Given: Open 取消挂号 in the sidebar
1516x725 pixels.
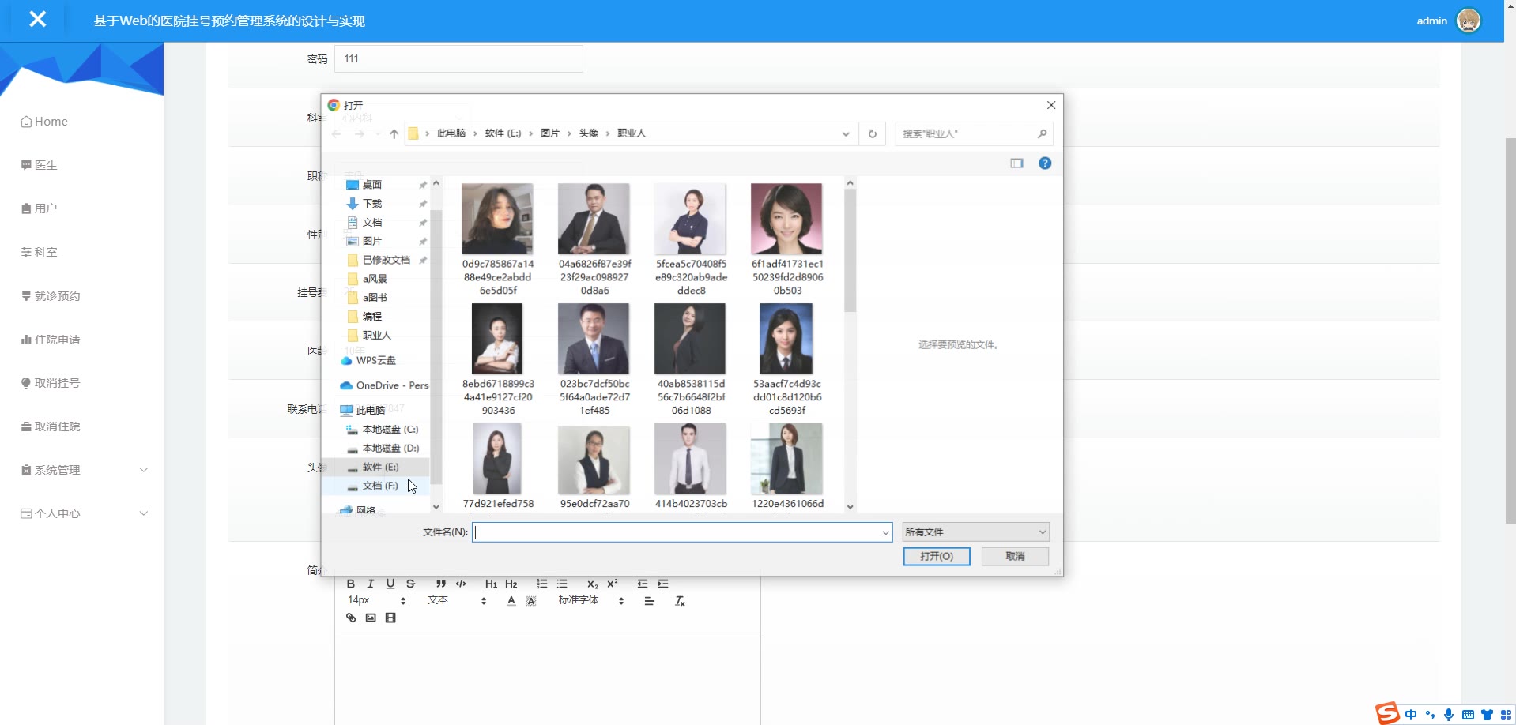Looking at the screenshot, I should tap(51, 383).
